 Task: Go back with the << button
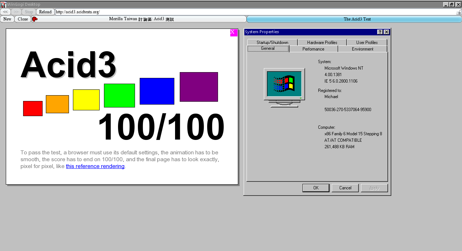[5, 12]
